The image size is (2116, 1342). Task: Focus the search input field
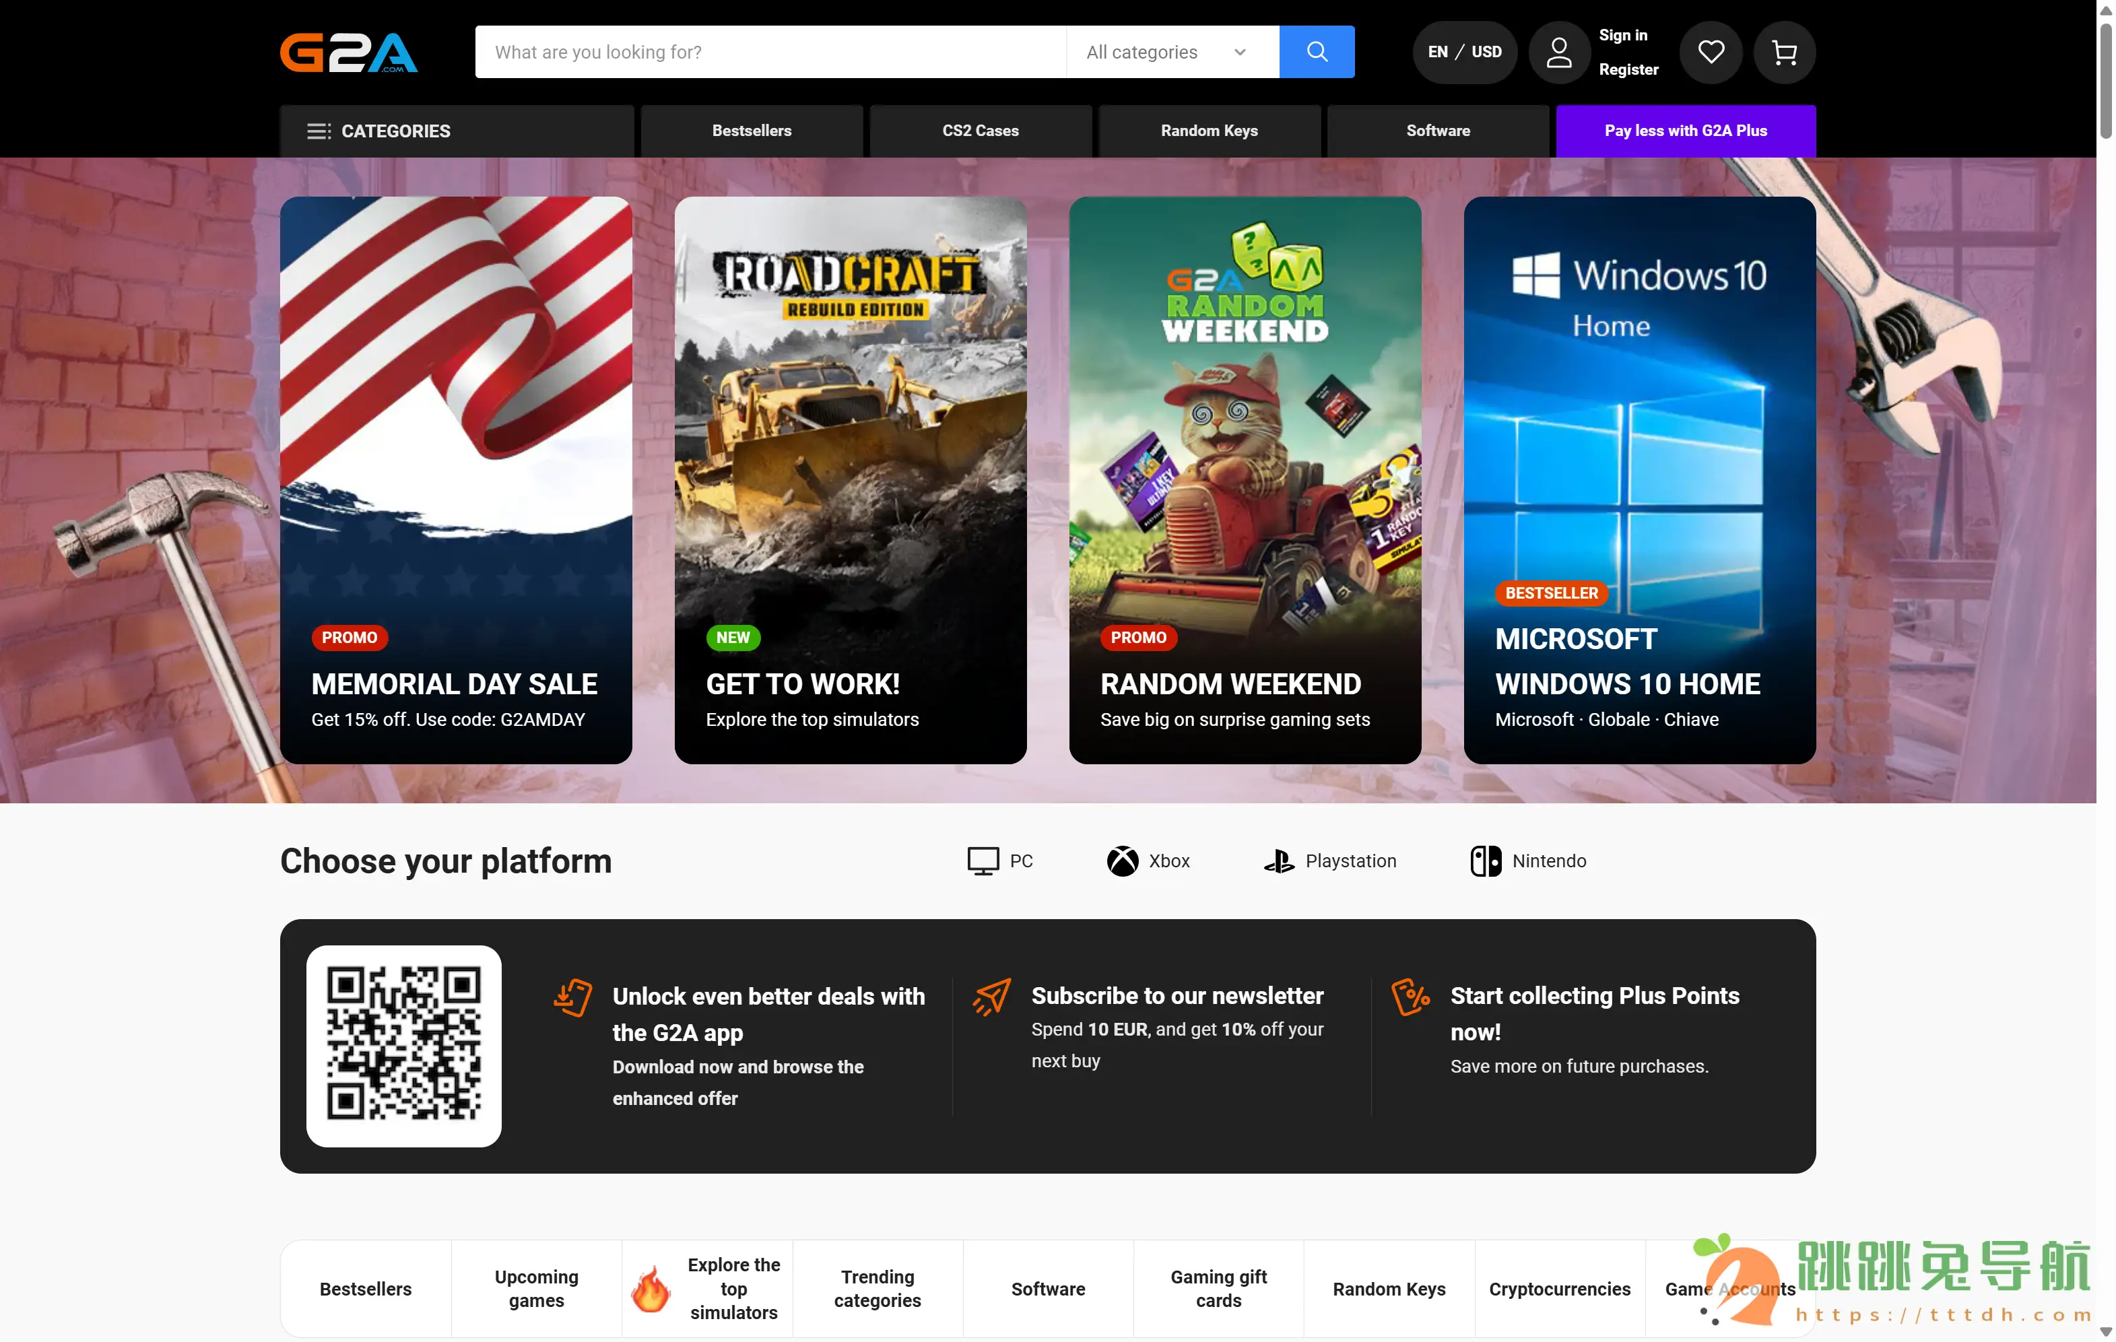point(770,52)
